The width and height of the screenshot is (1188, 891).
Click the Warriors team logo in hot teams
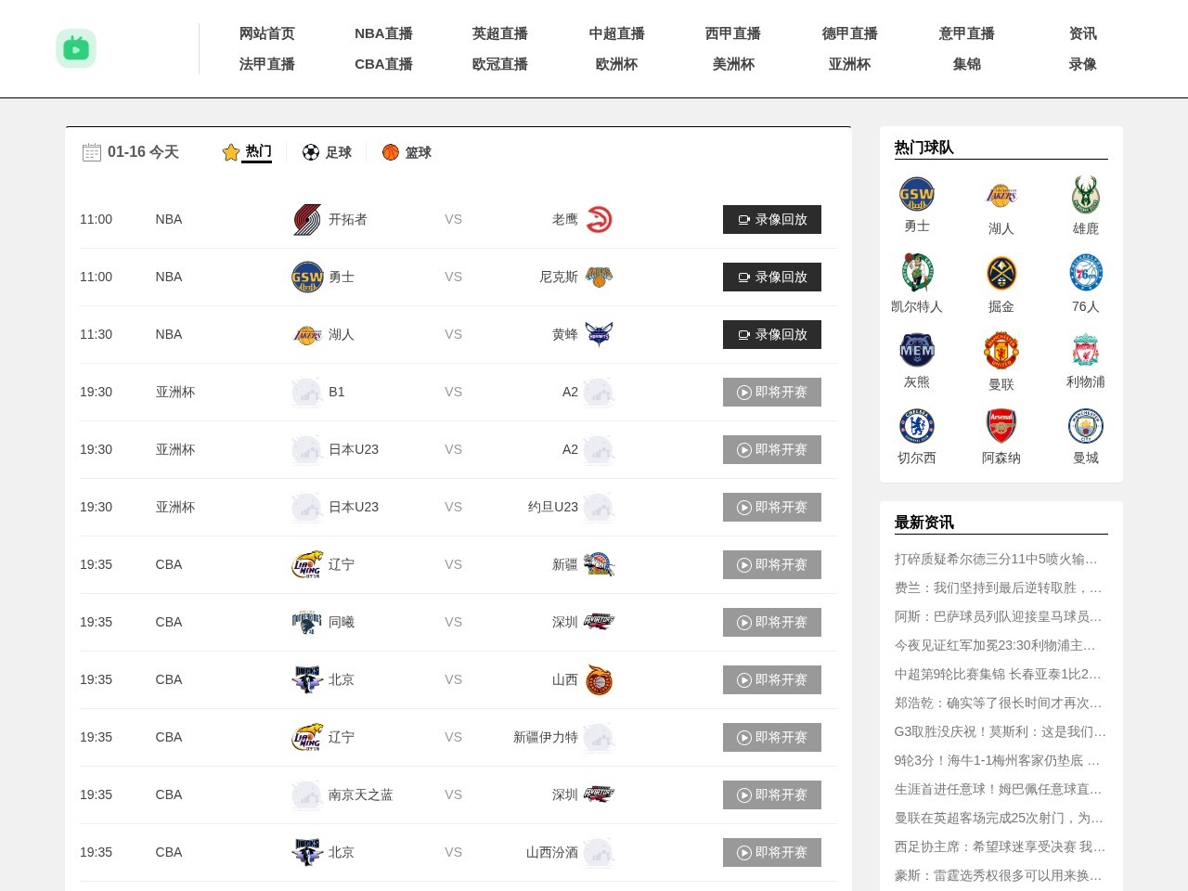click(916, 195)
